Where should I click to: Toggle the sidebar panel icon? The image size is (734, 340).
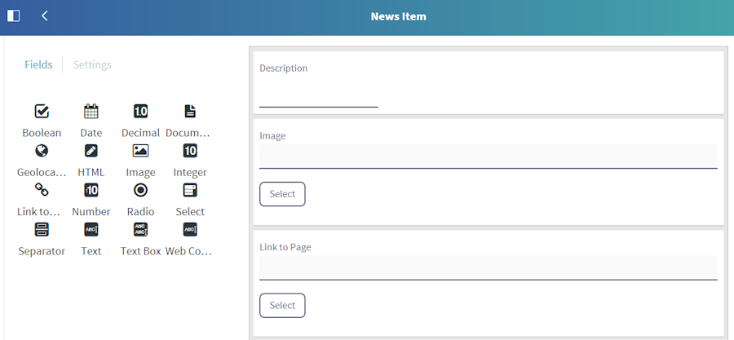point(14,16)
